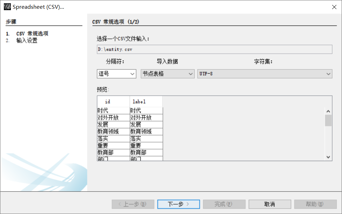Click the CSV file path field D:\entity.csv

215,49
